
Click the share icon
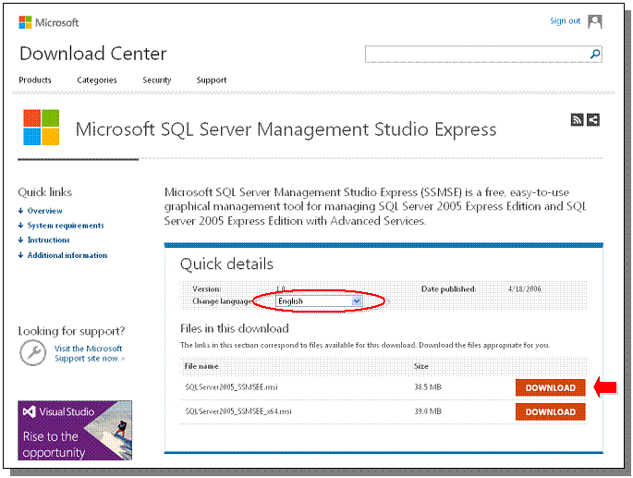pyautogui.click(x=593, y=120)
